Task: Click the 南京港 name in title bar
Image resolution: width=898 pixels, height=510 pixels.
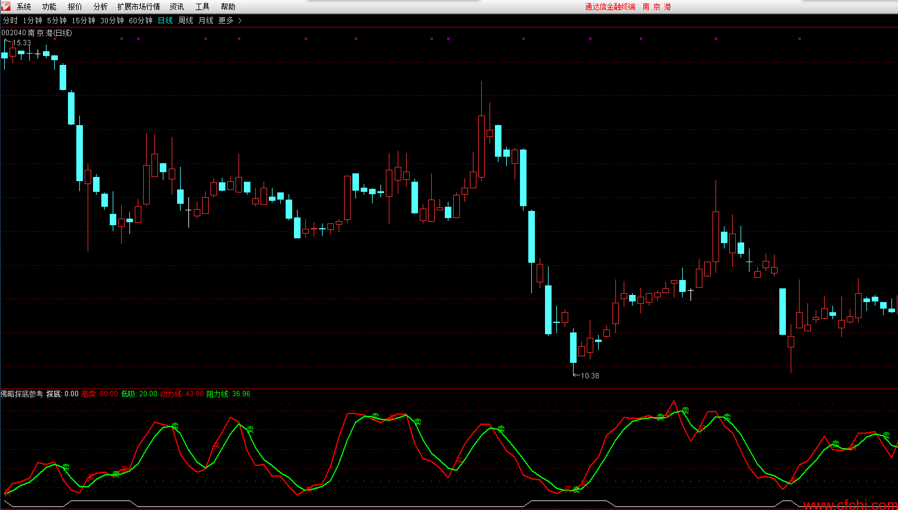Action: coord(657,7)
